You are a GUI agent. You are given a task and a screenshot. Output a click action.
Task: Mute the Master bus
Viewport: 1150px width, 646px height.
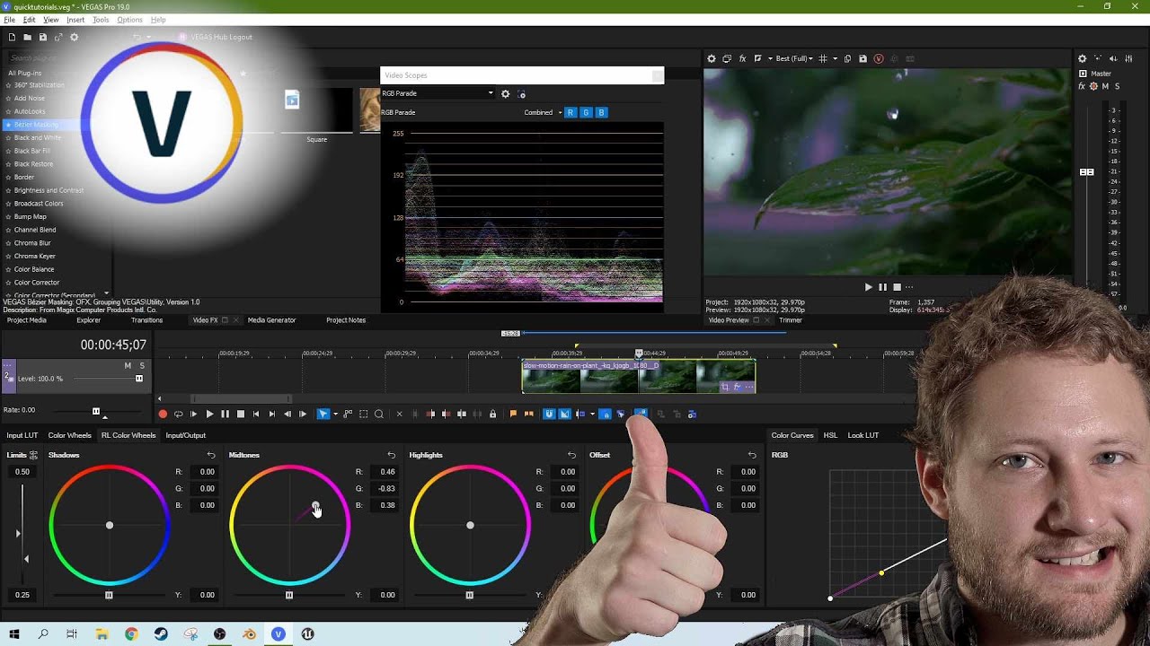point(1105,86)
